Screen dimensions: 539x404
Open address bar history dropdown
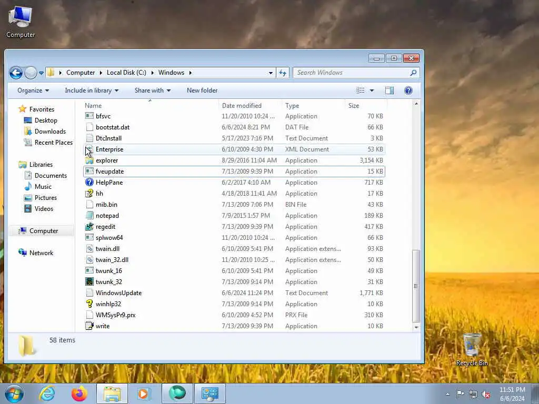[x=271, y=73]
